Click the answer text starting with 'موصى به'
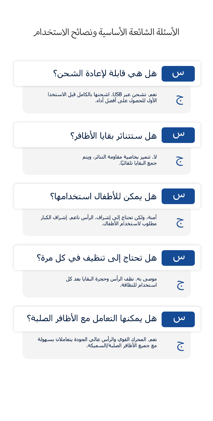This screenshot has width=213, height=421. tap(111, 282)
